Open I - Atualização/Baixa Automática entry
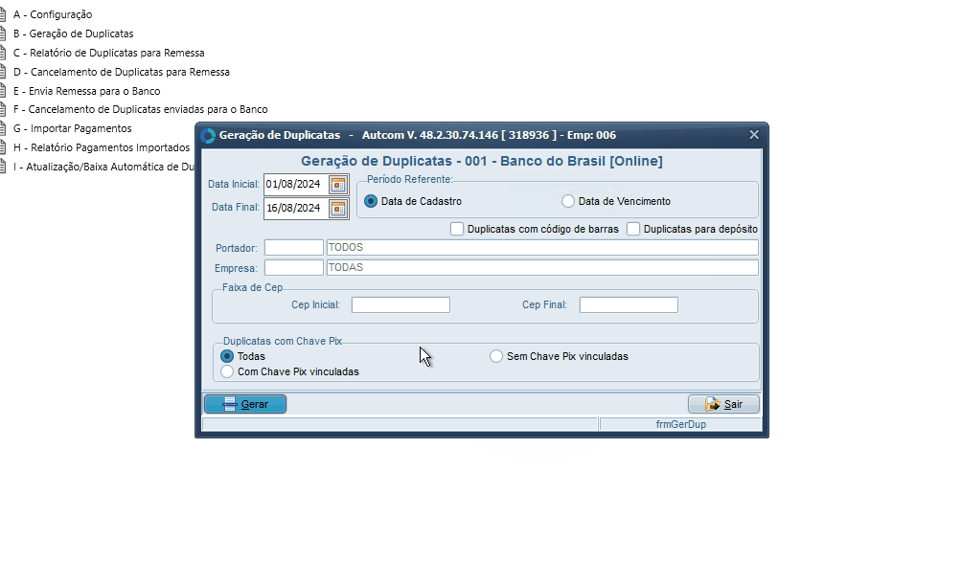 [x=104, y=167]
